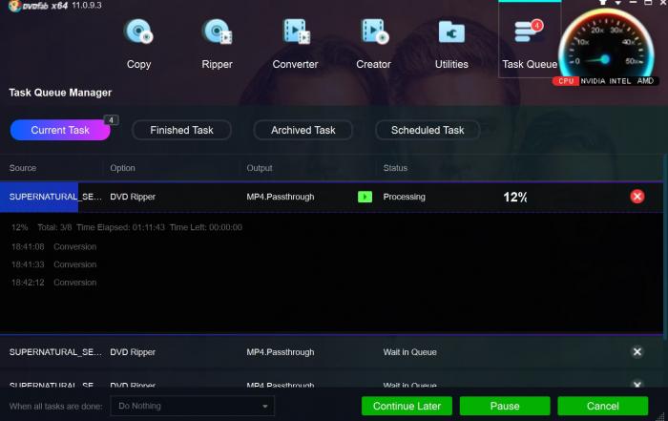Click the green processing status icon

(365, 197)
